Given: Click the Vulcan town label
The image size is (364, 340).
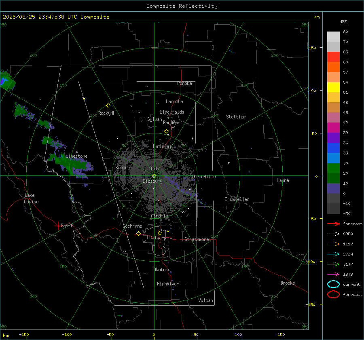Looking at the screenshot, I should (x=206, y=300).
